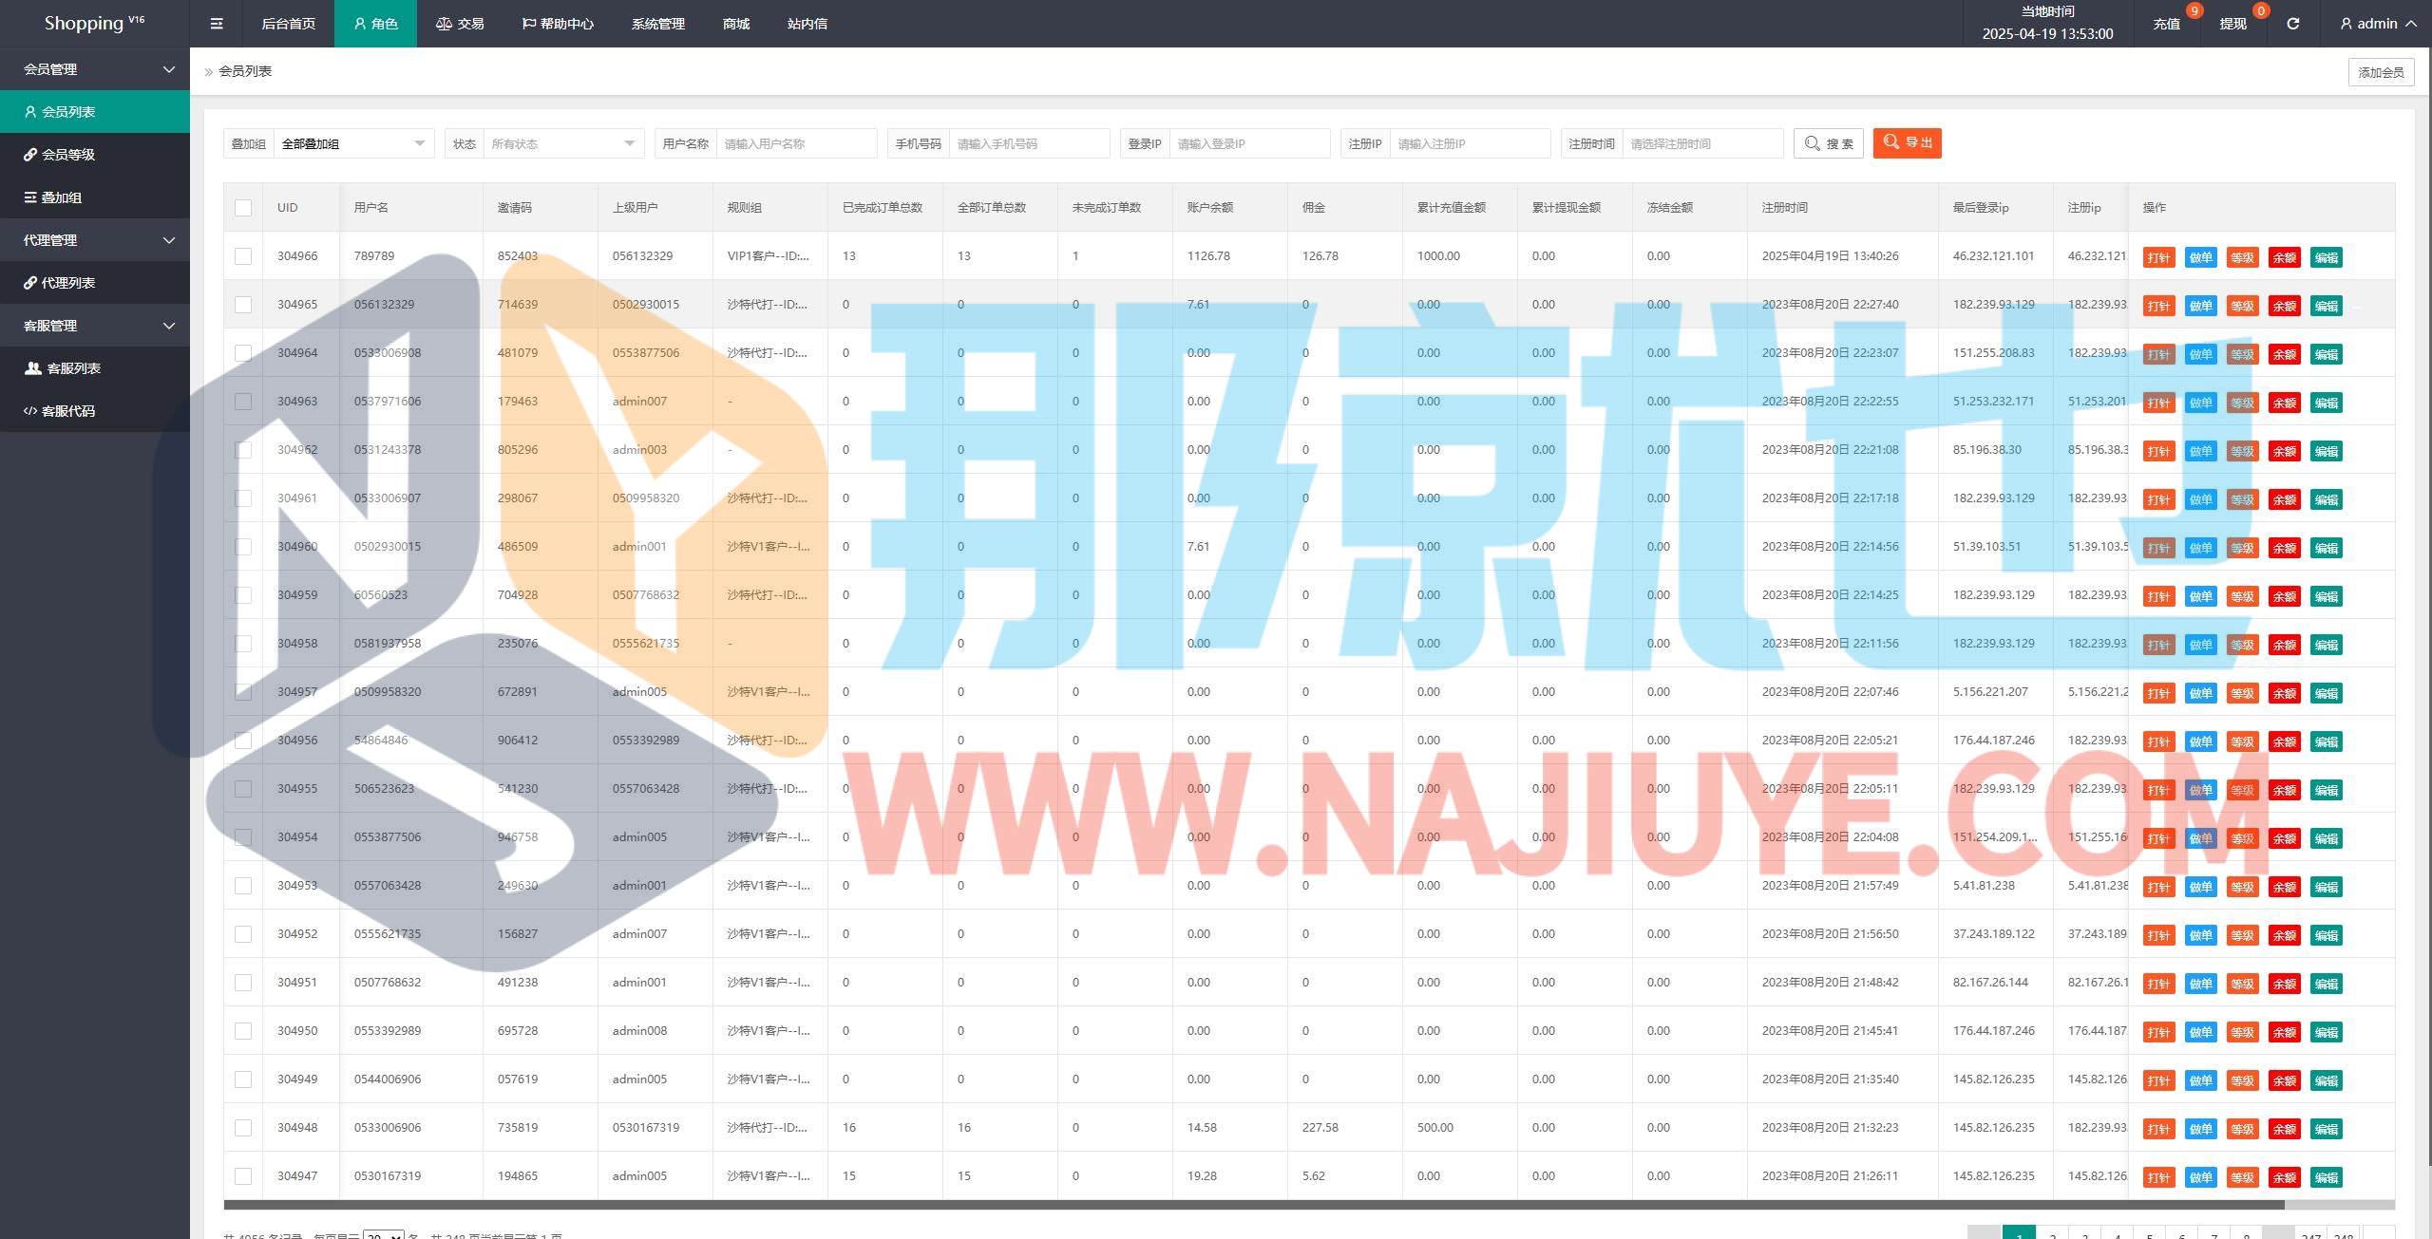Click the 搜索 magnifier button
Image resolution: width=2432 pixels, height=1239 pixels.
[x=1828, y=143]
